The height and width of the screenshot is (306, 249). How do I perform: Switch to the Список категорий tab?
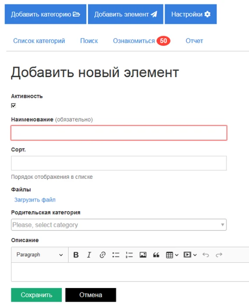39,41
